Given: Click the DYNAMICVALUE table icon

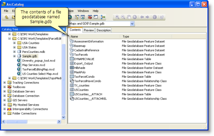Looking at the screenshot, I should pos(72,59).
